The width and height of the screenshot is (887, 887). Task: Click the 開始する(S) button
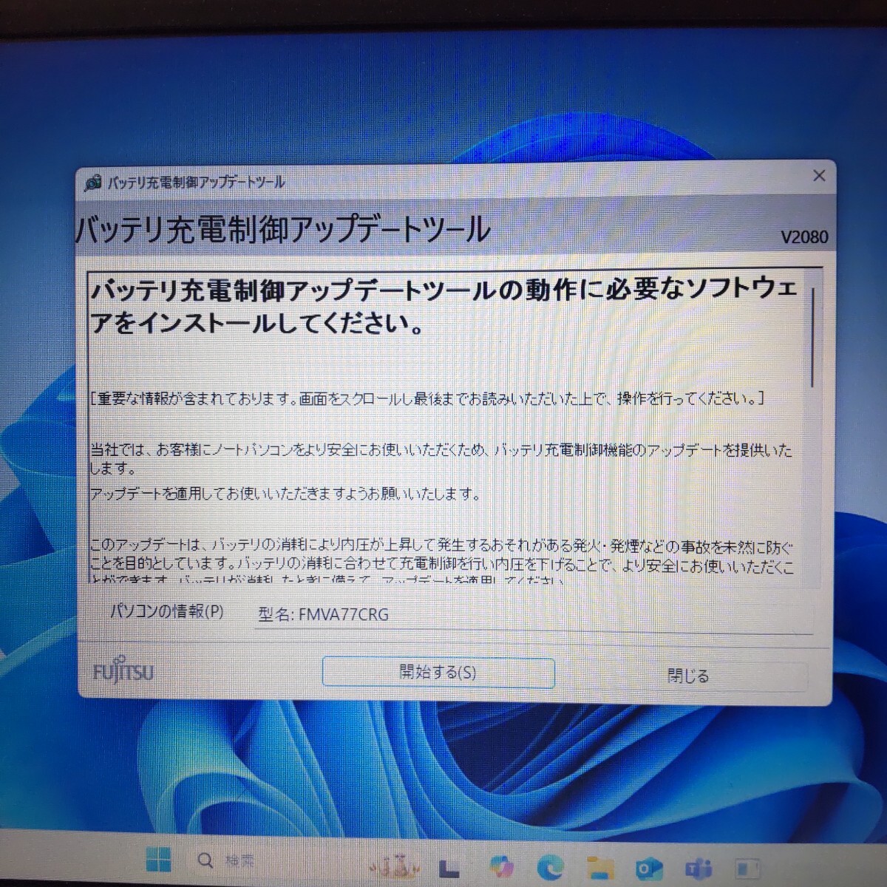(x=438, y=673)
